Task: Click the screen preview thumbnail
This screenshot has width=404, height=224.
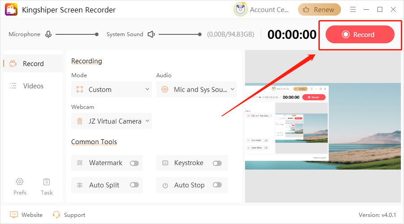Action: (323, 126)
